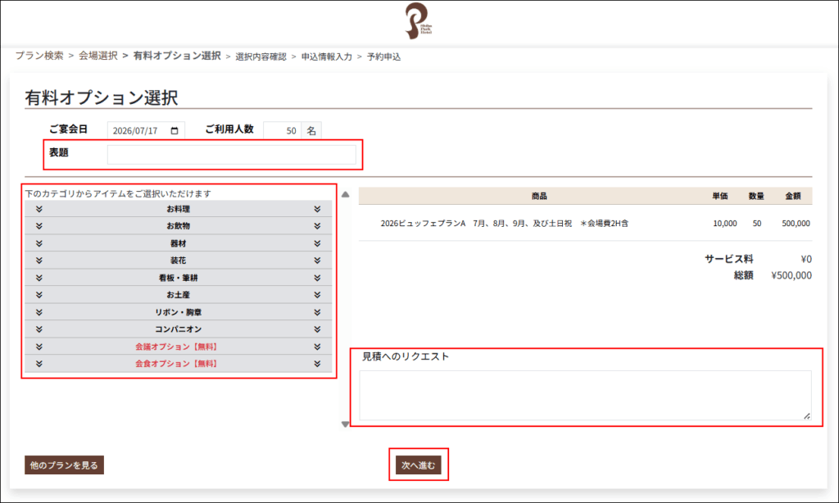Click right chevron icon on お飲物 row

(x=317, y=226)
